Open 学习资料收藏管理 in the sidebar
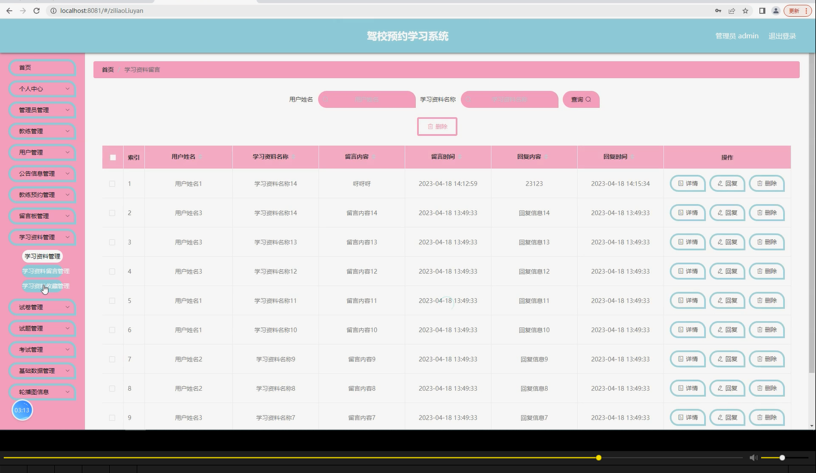The width and height of the screenshot is (816, 473). click(x=46, y=286)
